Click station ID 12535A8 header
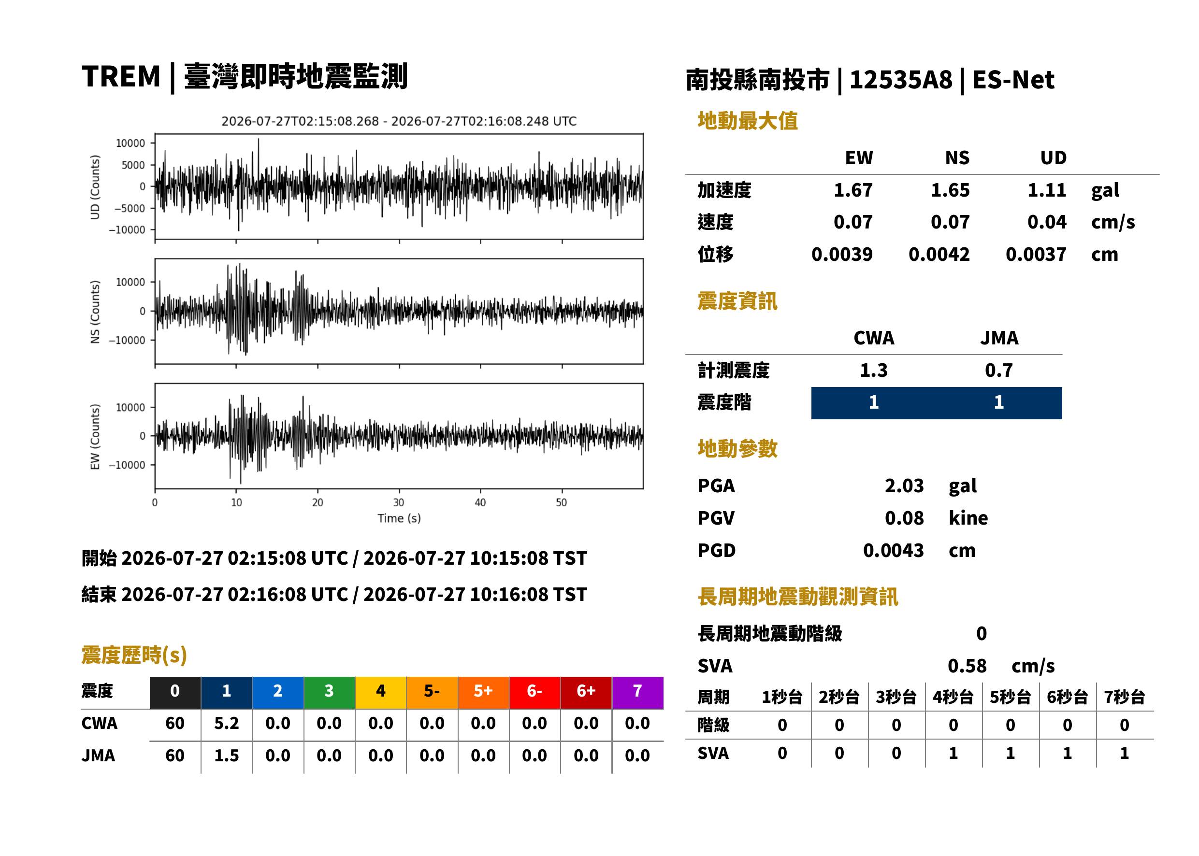This screenshot has width=1199, height=856. (x=901, y=80)
